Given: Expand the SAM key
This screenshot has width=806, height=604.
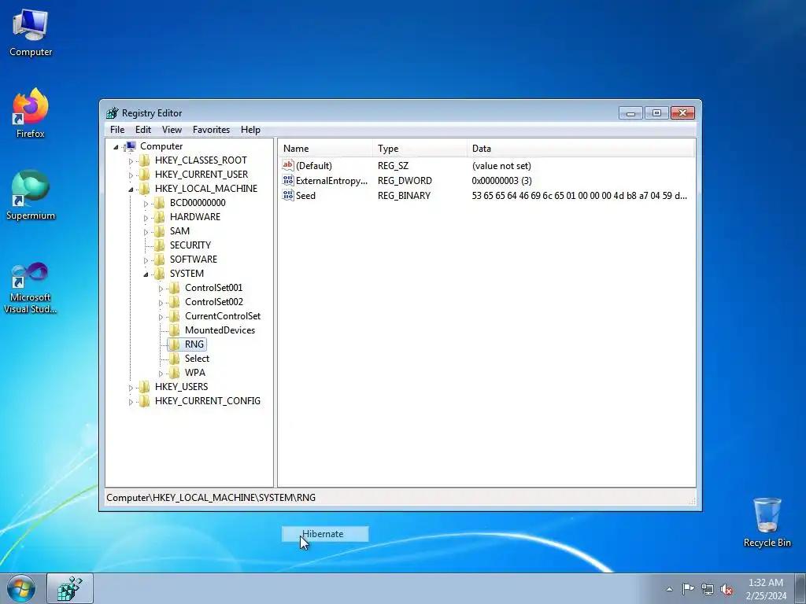Looking at the screenshot, I should 146,232.
